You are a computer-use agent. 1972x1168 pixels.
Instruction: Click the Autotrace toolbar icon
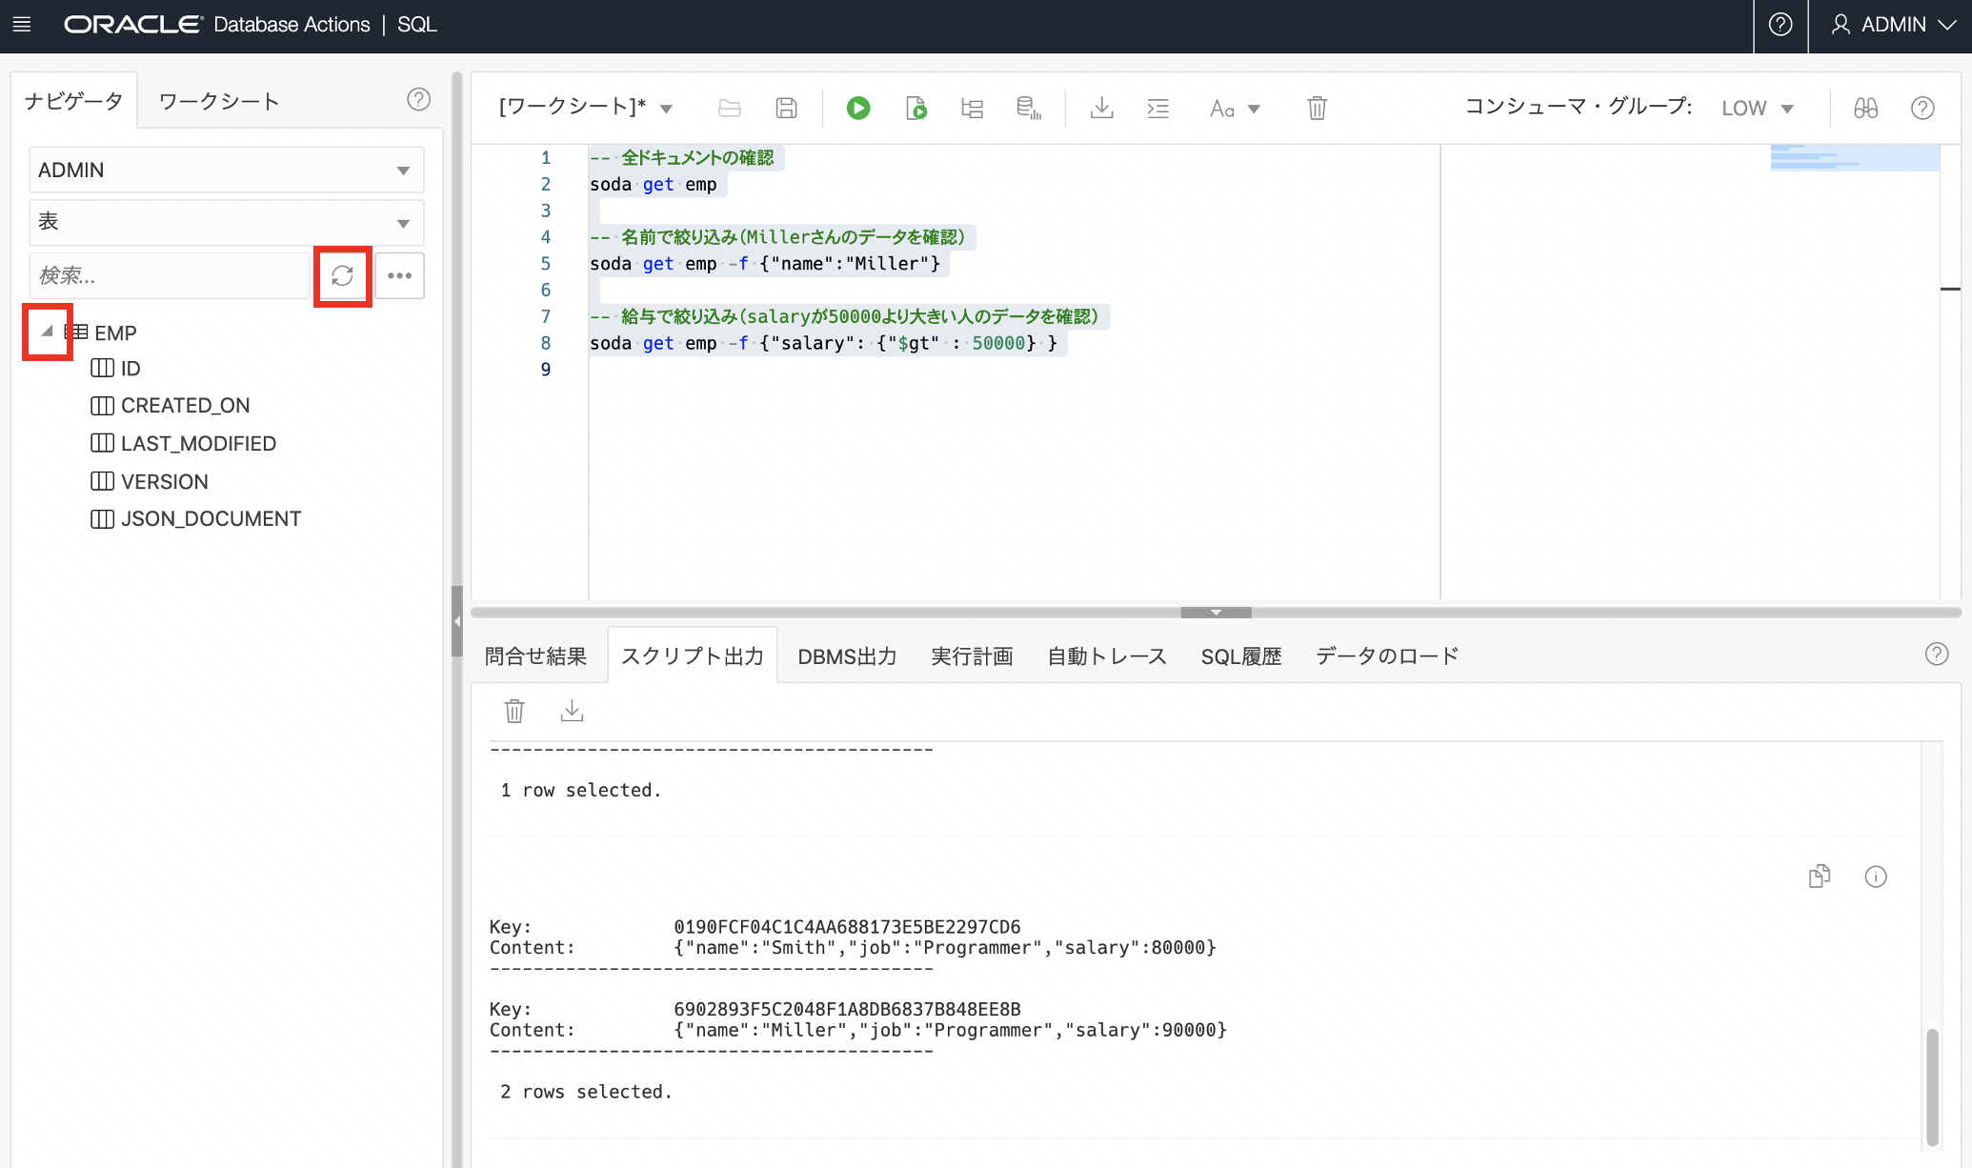pyautogui.click(x=1028, y=108)
